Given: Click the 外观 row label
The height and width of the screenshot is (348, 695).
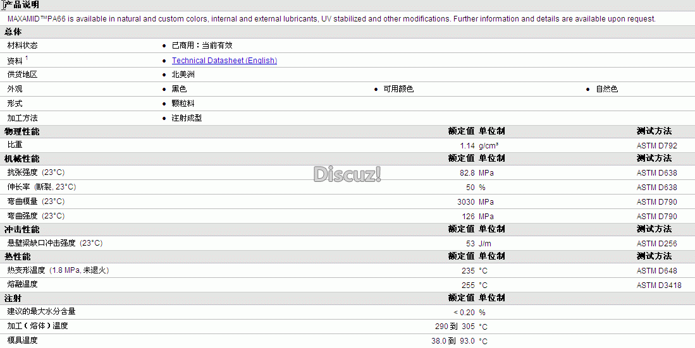Looking at the screenshot, I should point(15,89).
